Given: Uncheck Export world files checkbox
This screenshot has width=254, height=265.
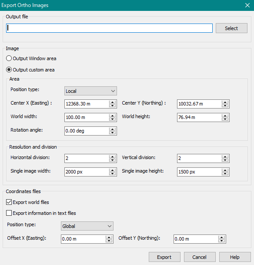Looking at the screenshot, I should [x=9, y=202].
